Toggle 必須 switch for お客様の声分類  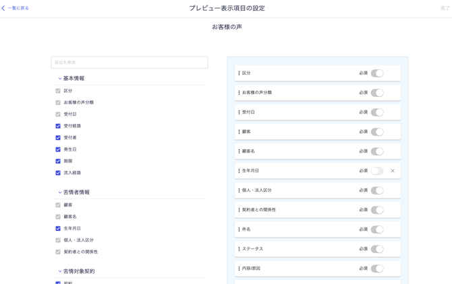(376, 93)
